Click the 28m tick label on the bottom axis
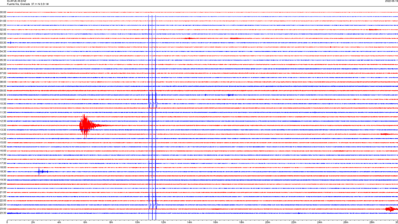Image resolution: width=398 pixels, height=224 pixels. coord(372,222)
